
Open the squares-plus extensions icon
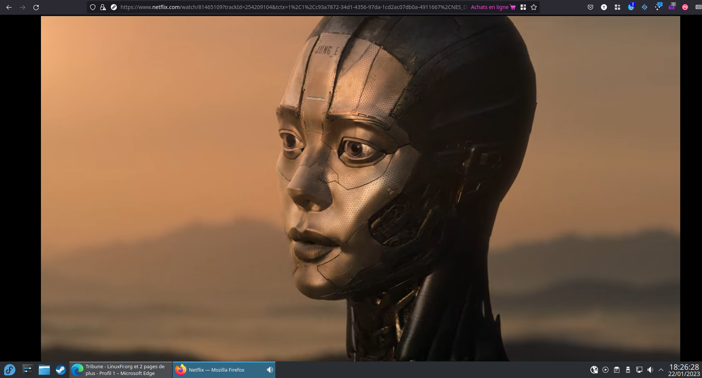click(617, 7)
